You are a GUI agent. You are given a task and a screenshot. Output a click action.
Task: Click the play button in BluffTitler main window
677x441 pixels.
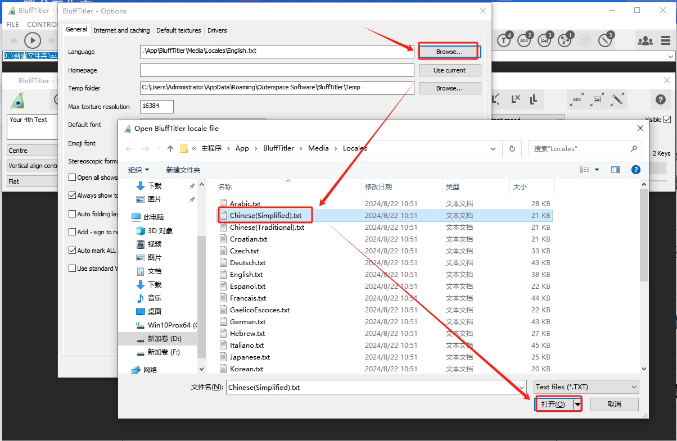[x=33, y=40]
